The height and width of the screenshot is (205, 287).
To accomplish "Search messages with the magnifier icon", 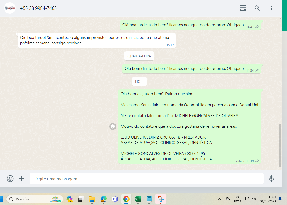I will 257,8.
